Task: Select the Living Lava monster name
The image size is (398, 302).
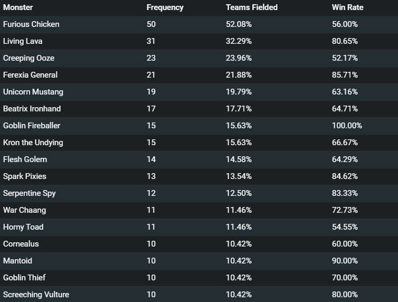Action: [23, 41]
